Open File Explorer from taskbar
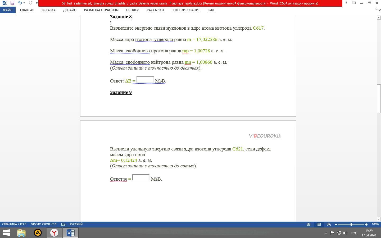 (21, 233)
